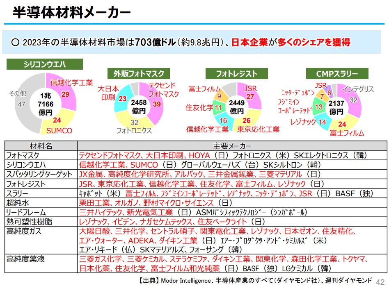Click the pink 32 percent CMP segment
This screenshot has height=286, width=389.
point(353,100)
